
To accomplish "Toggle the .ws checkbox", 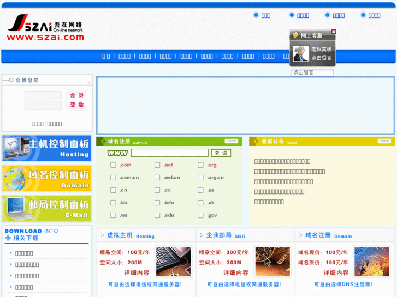I will [113, 215].
